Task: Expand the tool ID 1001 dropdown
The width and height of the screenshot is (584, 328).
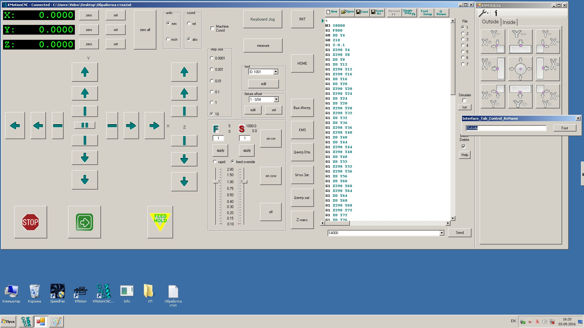Action: pyautogui.click(x=276, y=72)
